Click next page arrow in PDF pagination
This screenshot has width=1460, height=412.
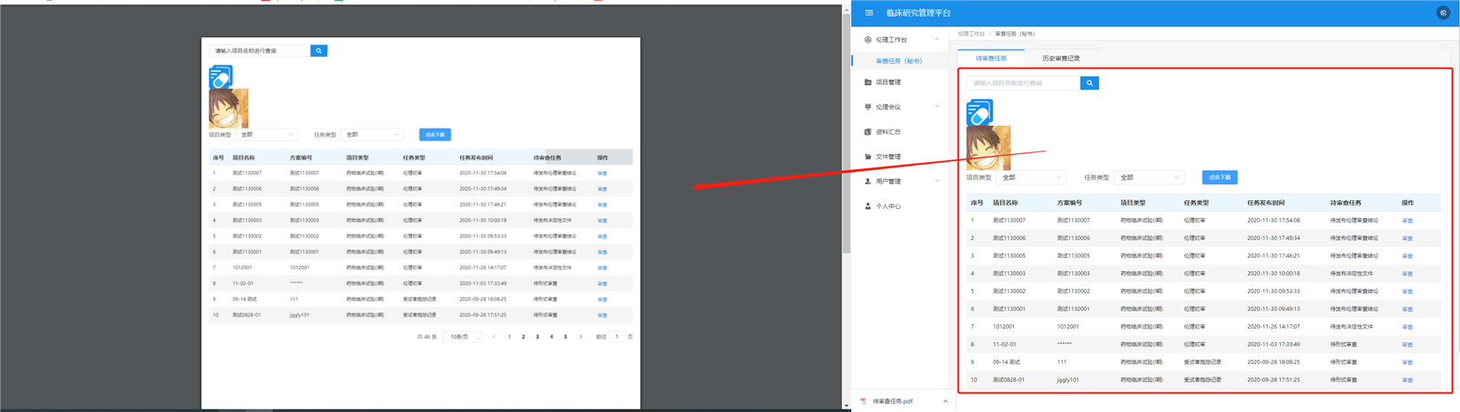[581, 337]
